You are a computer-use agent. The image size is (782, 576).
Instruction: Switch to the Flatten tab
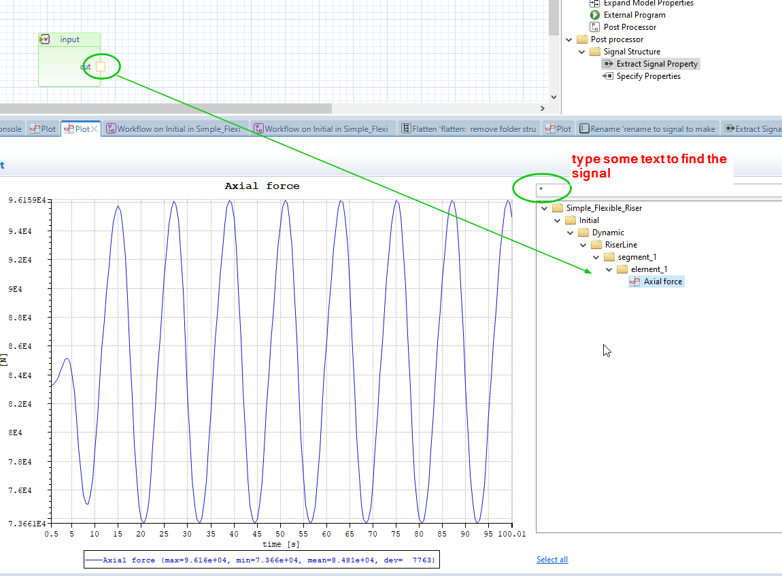coord(468,129)
